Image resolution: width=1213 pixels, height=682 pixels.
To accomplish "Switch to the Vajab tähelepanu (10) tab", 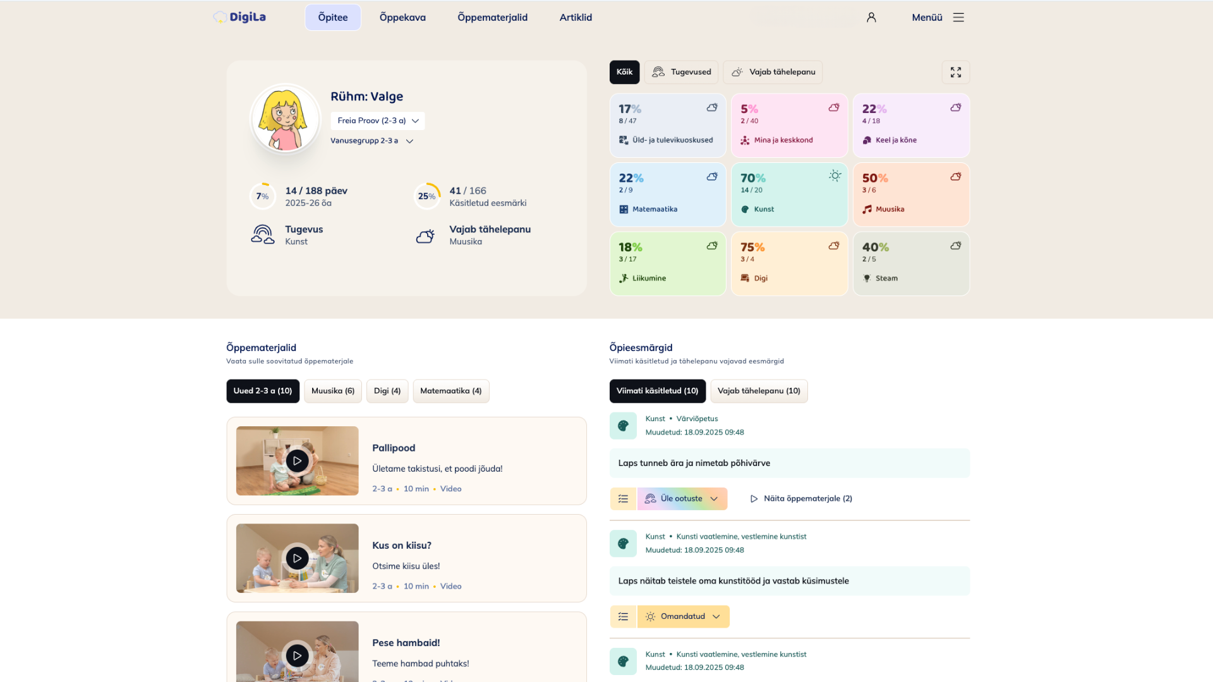I will [758, 391].
